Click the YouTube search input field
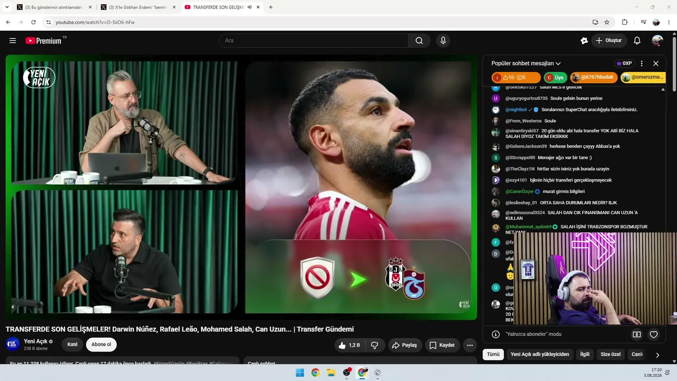 tap(314, 41)
